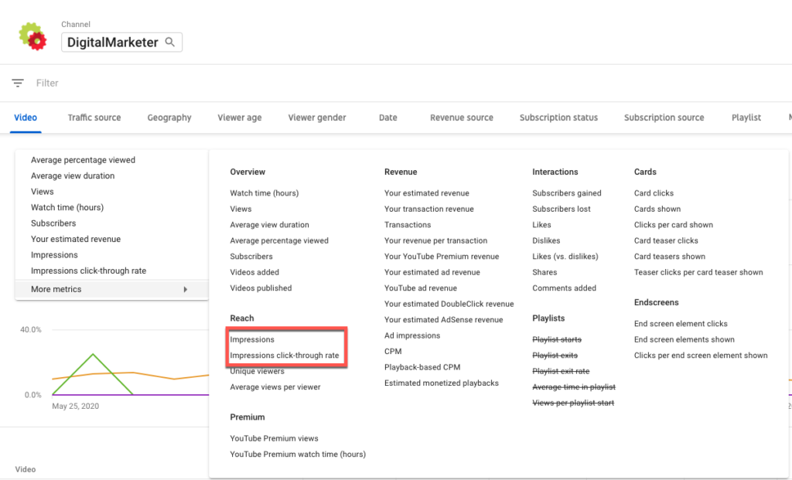Select Views in the left metric menu
This screenshot has width=792, height=480.
pyautogui.click(x=43, y=192)
